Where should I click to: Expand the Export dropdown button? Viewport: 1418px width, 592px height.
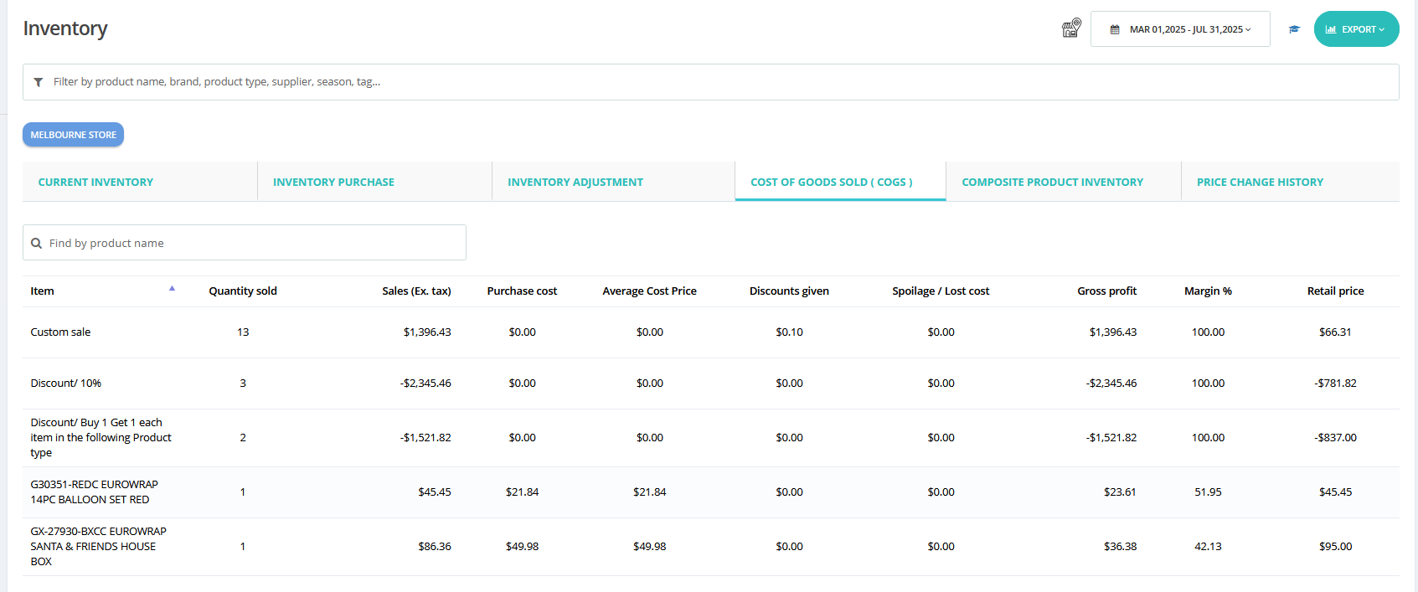[x=1356, y=29]
